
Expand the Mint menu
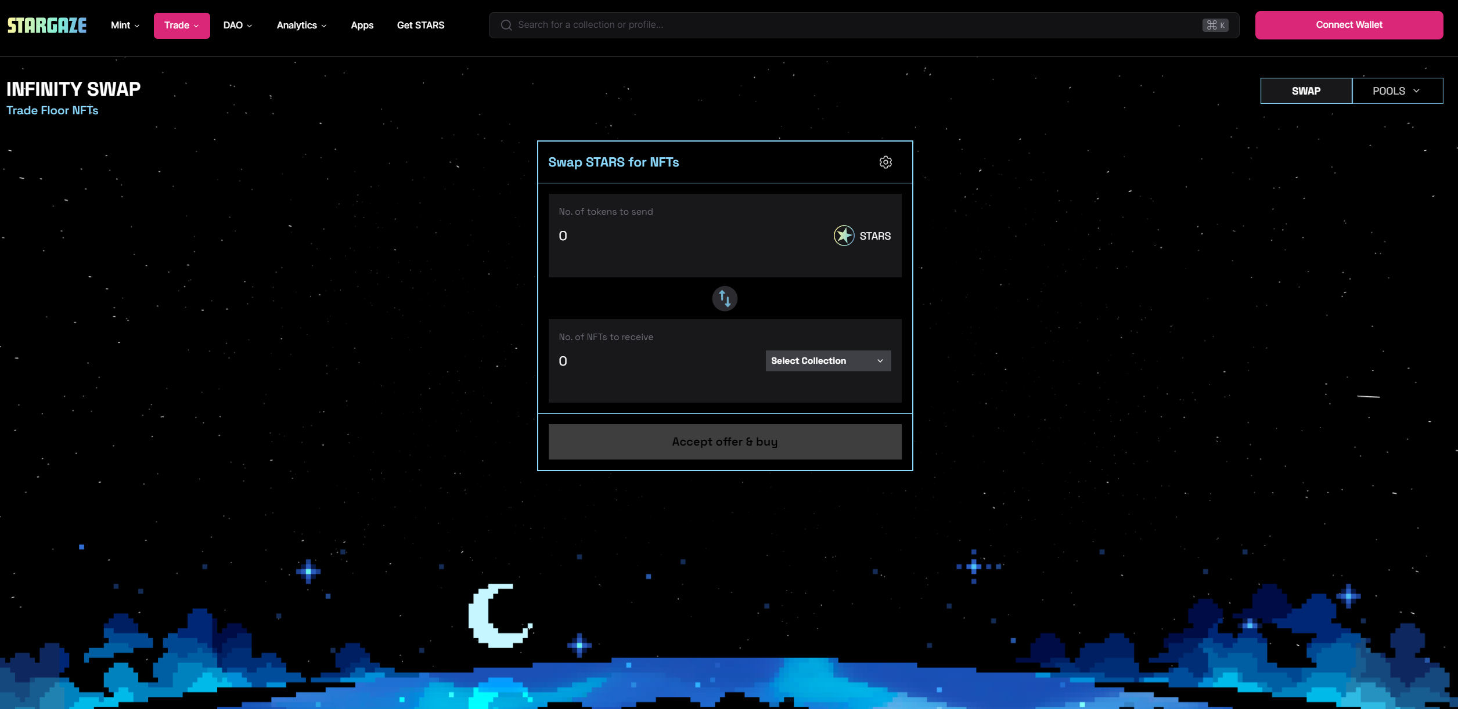pos(125,26)
